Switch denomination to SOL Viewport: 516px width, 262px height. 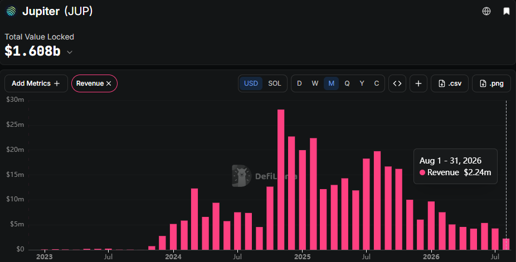275,83
